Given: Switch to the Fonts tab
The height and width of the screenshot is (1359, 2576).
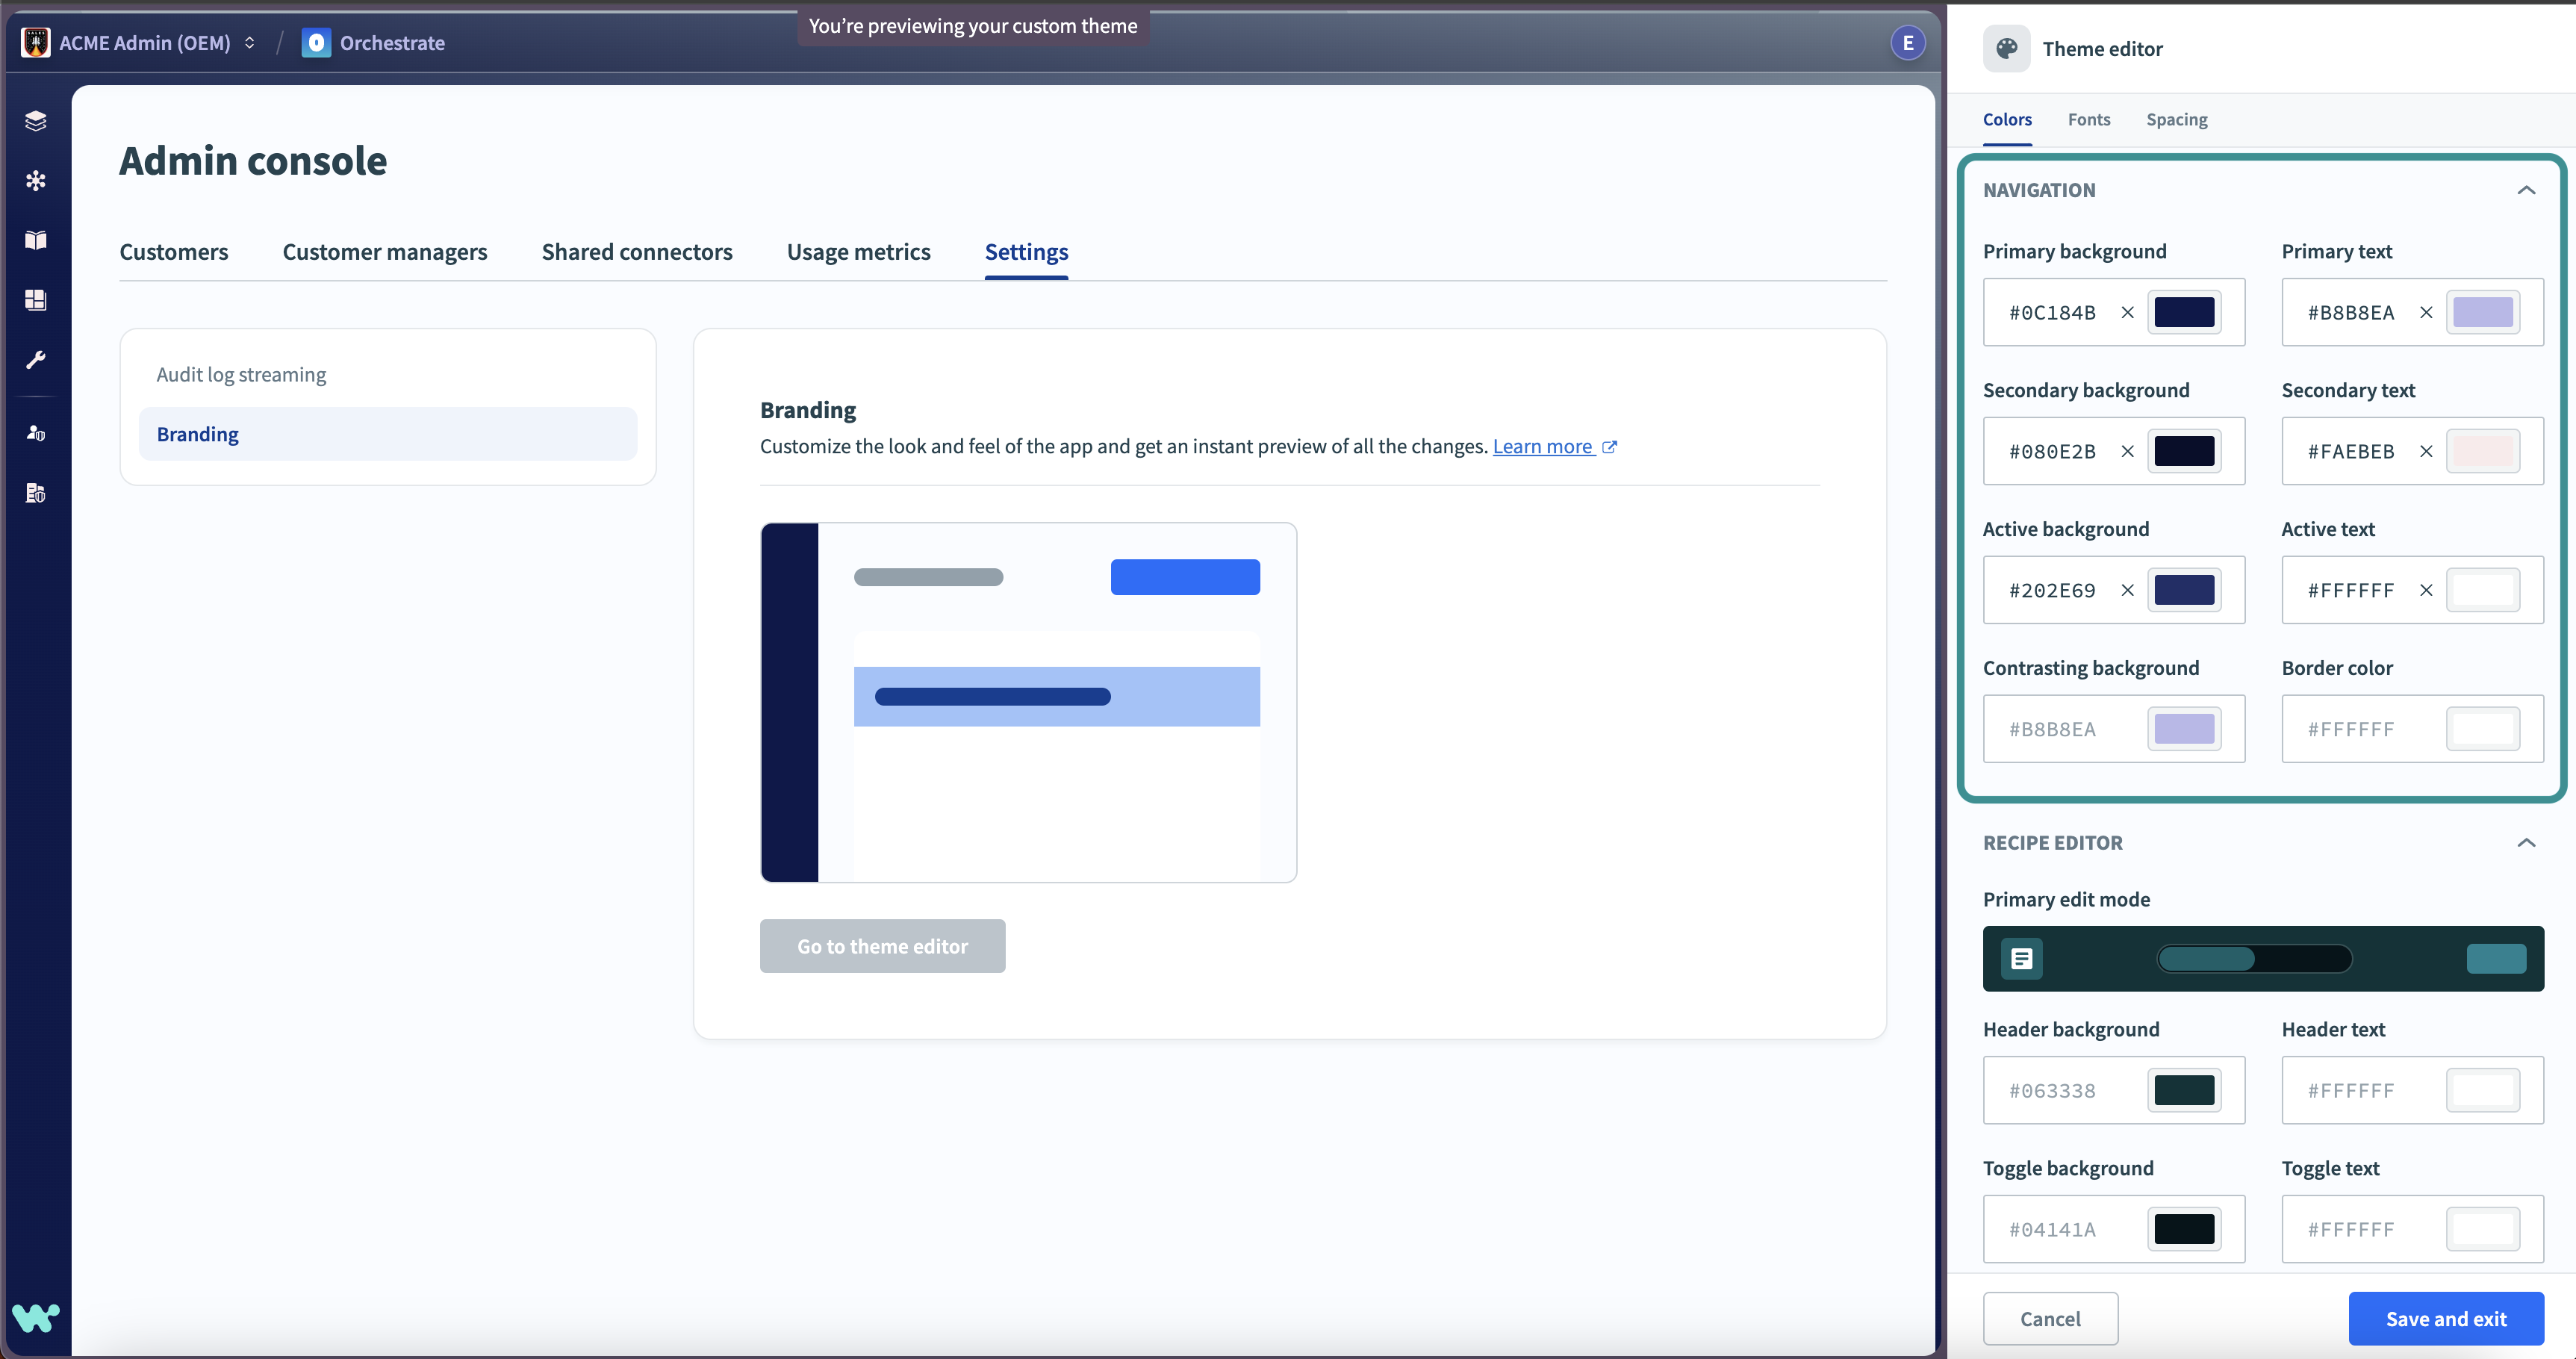Looking at the screenshot, I should [2089, 119].
